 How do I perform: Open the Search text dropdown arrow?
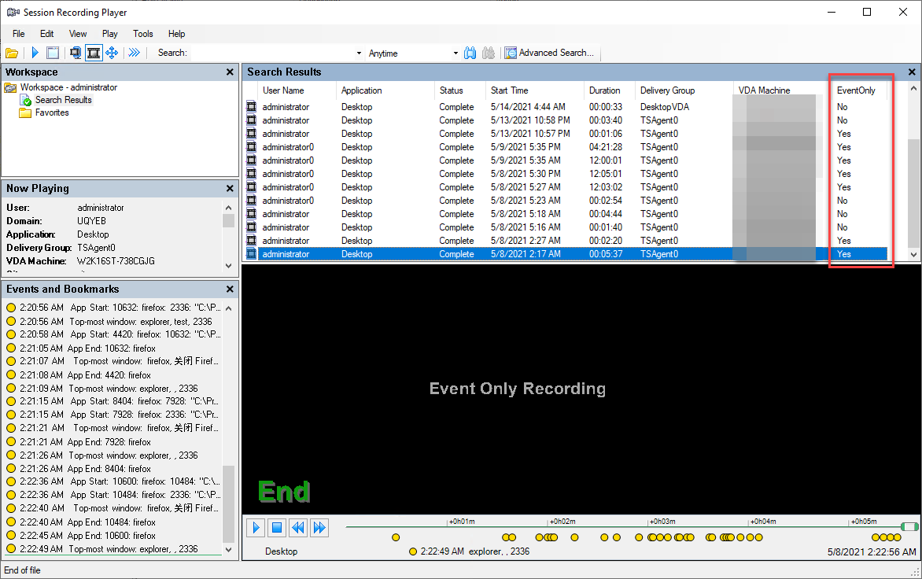358,53
